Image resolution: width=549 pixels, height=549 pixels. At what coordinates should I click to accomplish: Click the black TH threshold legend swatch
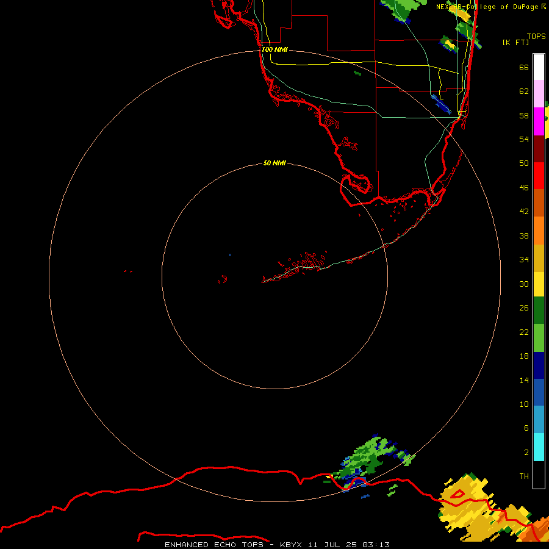(539, 474)
